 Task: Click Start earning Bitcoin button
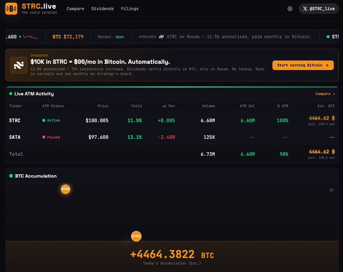click(303, 65)
